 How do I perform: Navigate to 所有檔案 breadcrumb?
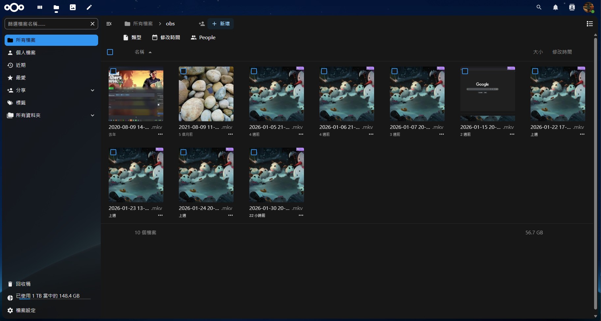(139, 24)
